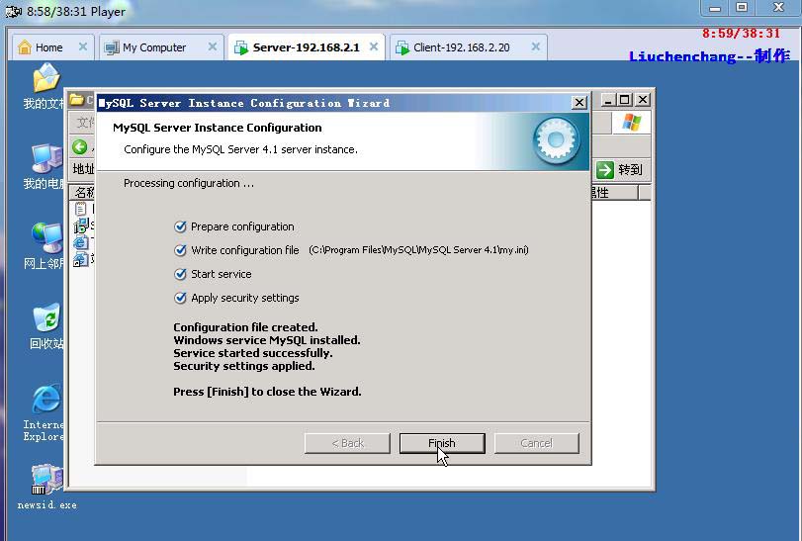
Task: Click the first file icon in the Explorer list
Action: 81,209
